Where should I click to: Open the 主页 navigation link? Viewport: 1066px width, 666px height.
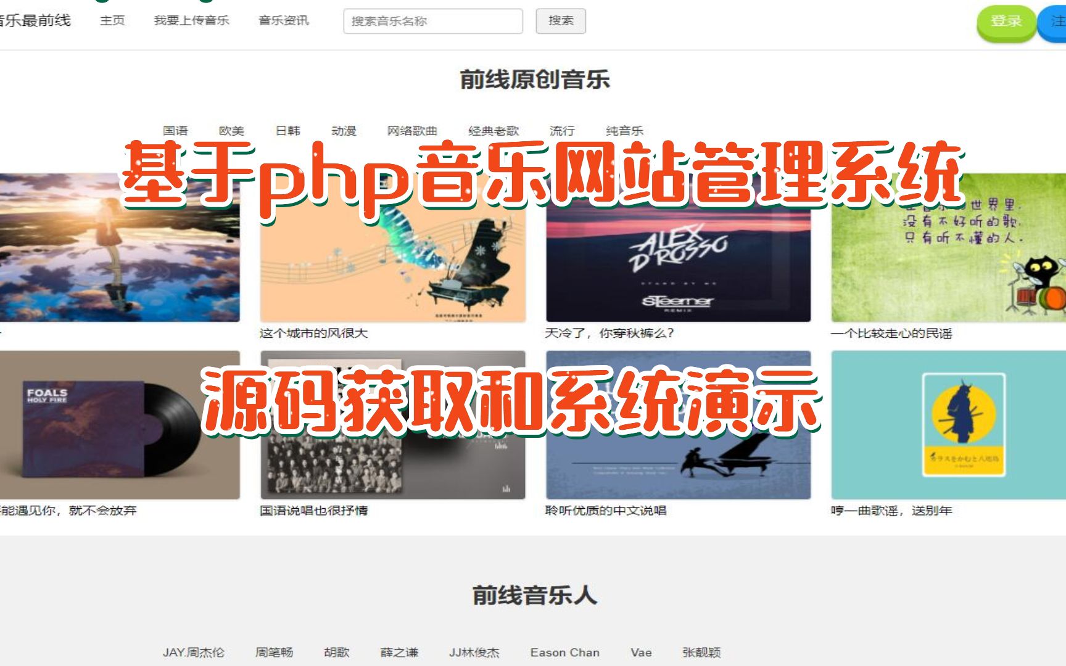click(x=112, y=20)
